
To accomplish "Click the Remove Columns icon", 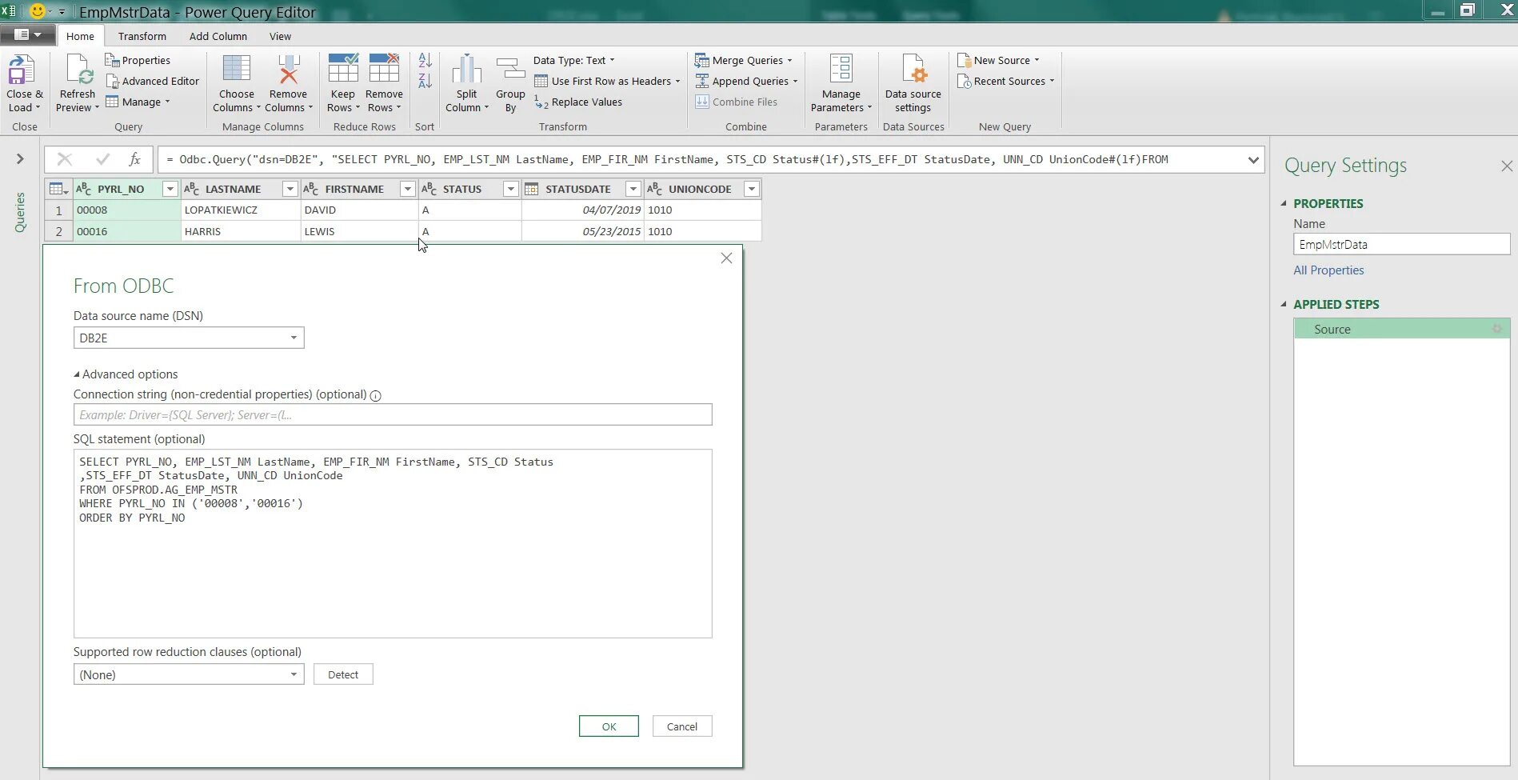I will click(289, 69).
